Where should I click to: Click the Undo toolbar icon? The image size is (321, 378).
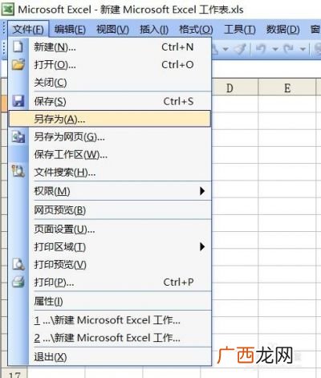(261, 49)
